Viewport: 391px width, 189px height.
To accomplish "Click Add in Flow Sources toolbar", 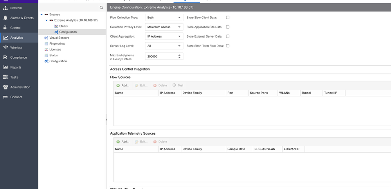I will (x=123, y=85).
